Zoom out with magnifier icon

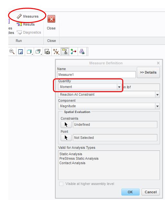[x=12, y=52]
